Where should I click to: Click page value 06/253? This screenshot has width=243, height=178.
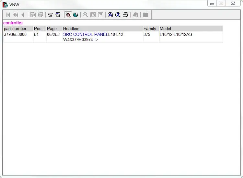pos(53,34)
